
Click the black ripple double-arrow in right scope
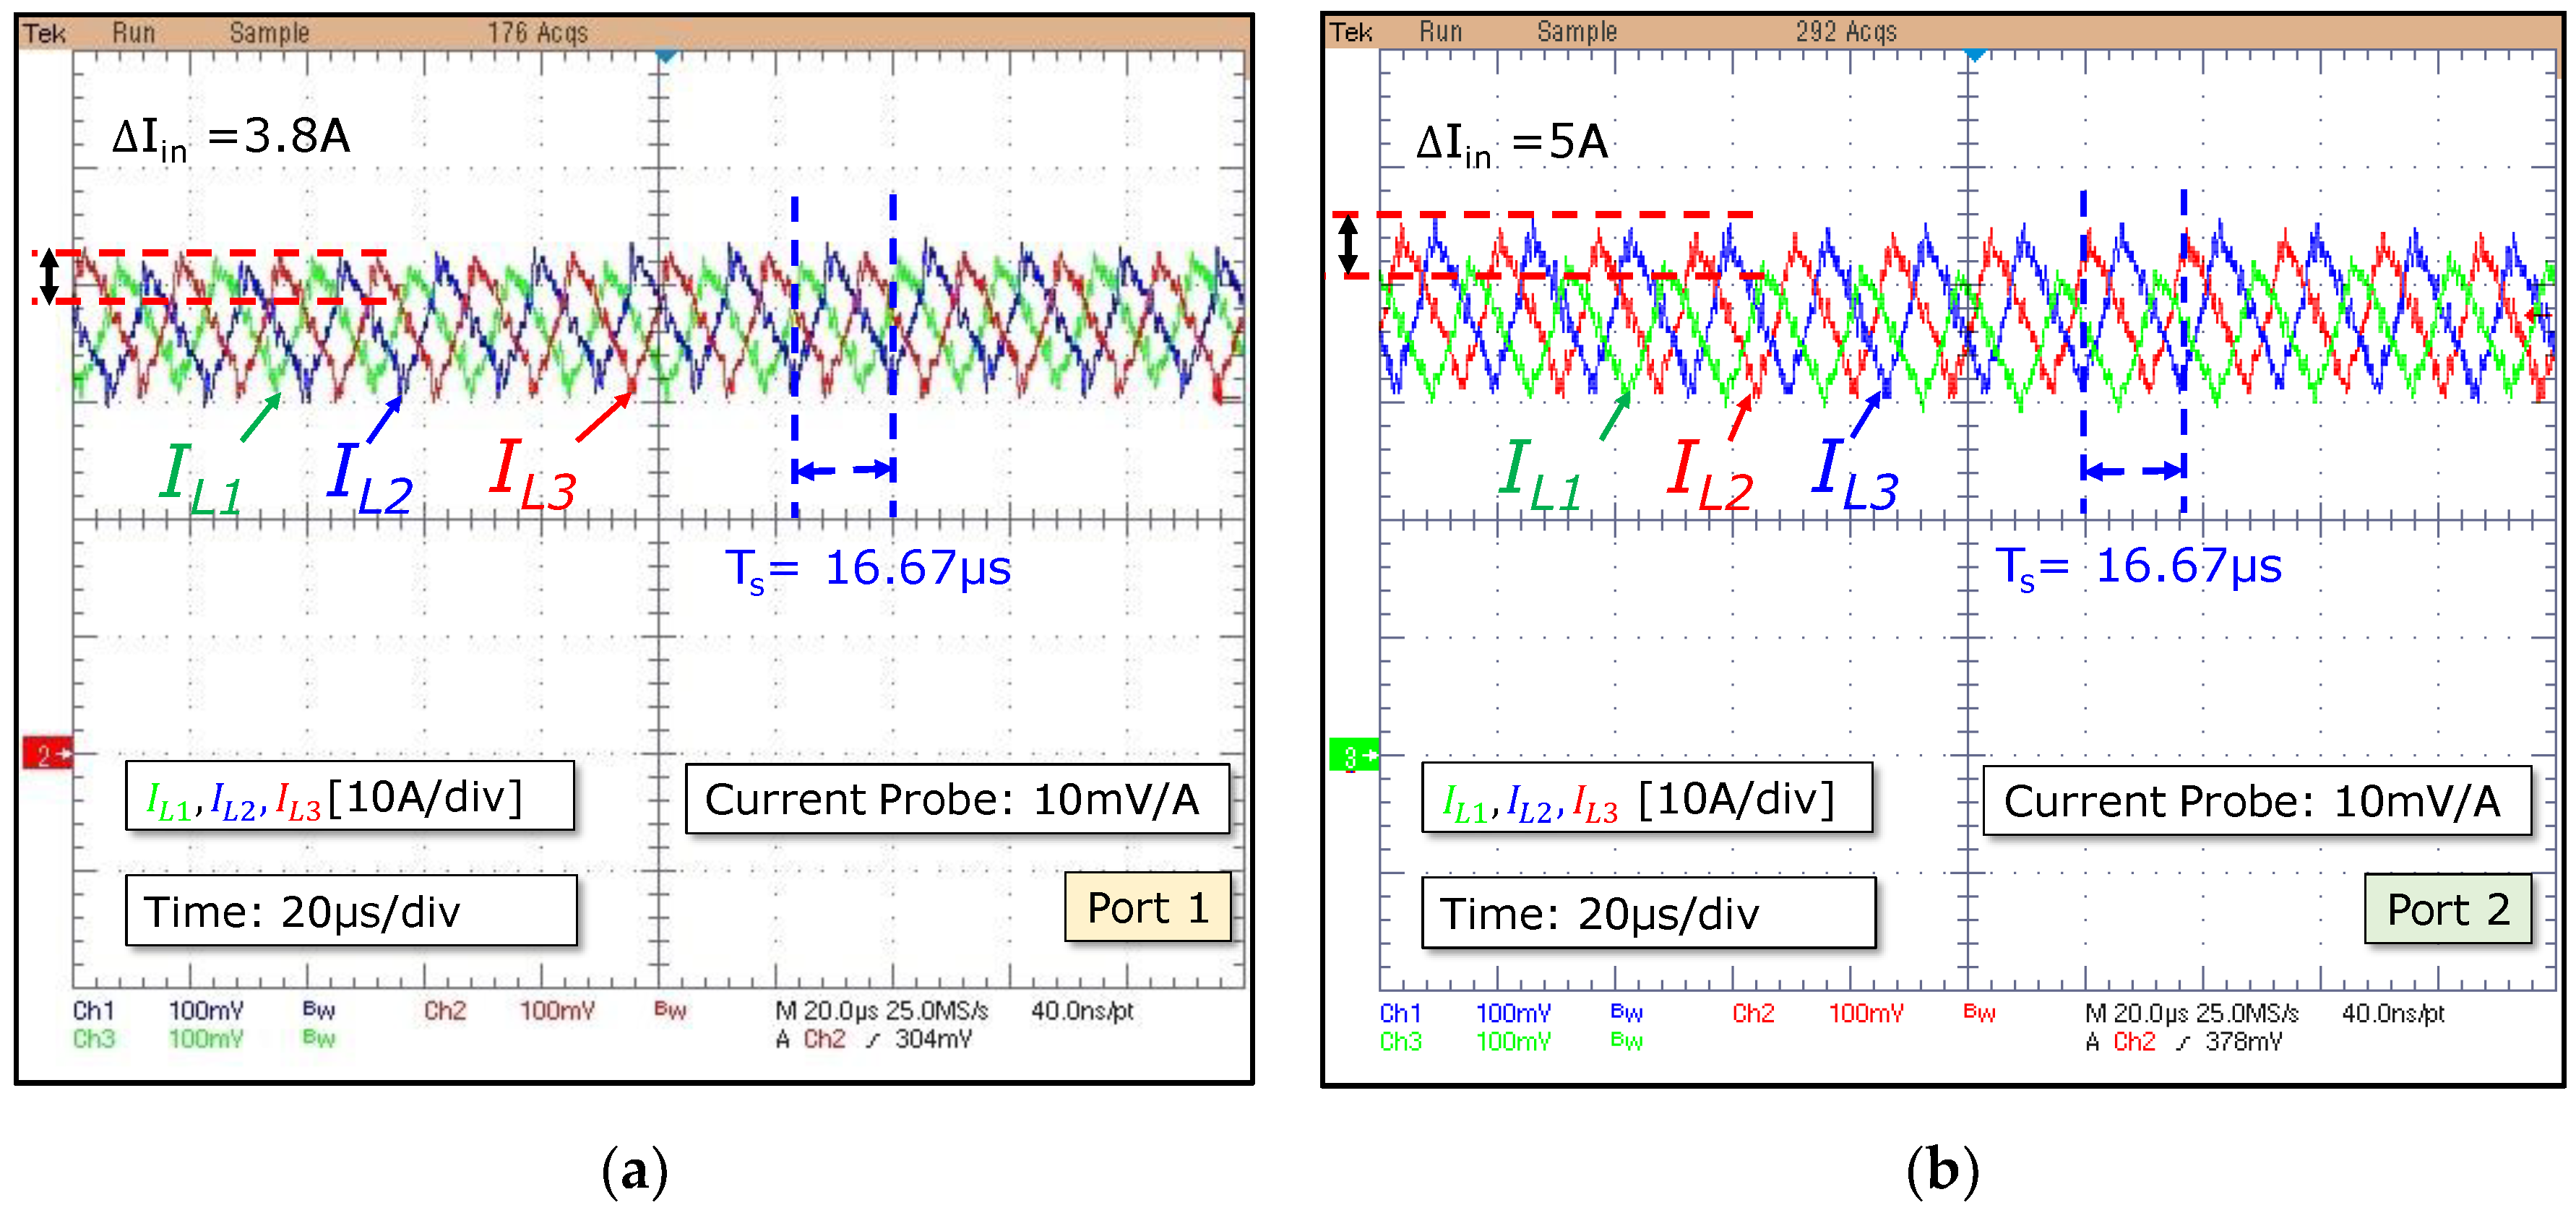[1348, 245]
